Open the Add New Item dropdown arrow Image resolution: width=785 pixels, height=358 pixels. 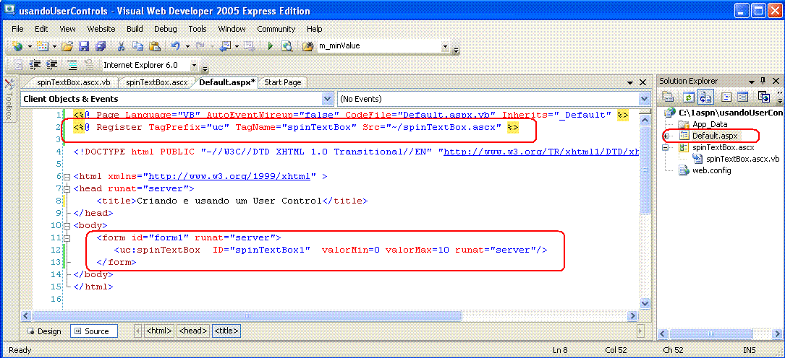tap(55, 46)
